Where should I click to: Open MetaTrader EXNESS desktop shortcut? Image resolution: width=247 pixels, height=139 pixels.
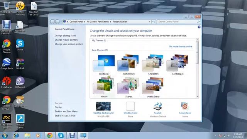7,122
